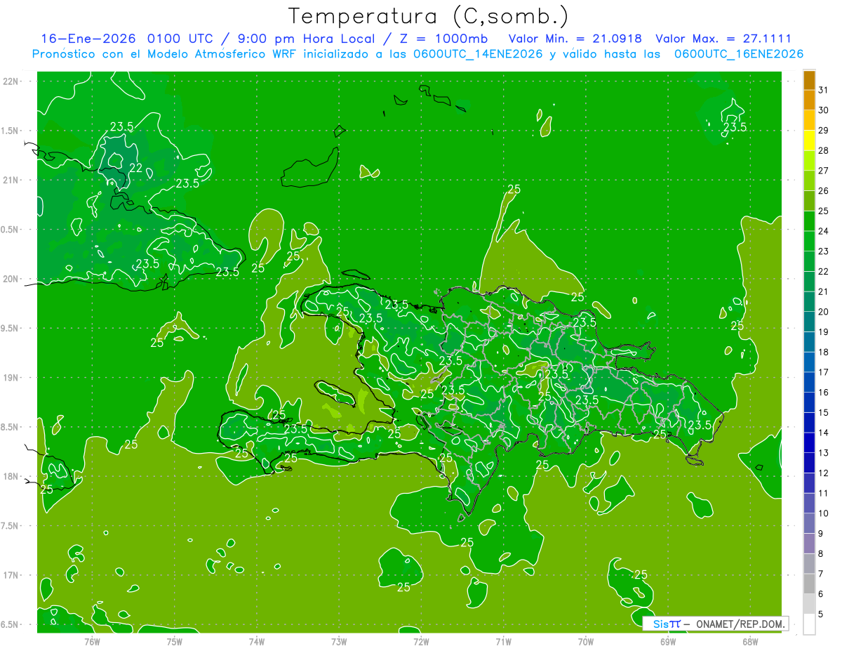Click the blue legend swatch between 15 and 16
The image size is (842, 651).
coord(809,402)
